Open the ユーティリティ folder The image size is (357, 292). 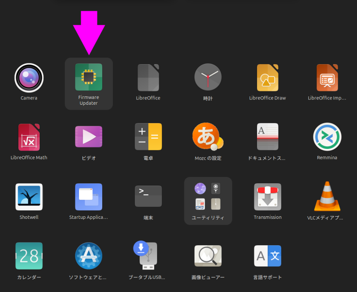tap(208, 201)
